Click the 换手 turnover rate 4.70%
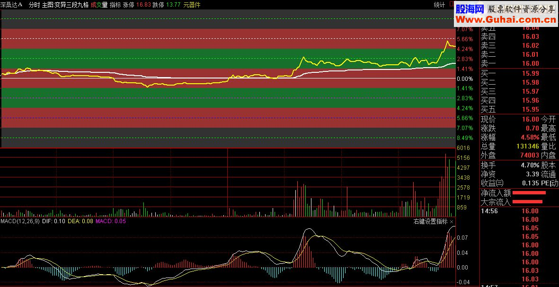 pos(529,165)
